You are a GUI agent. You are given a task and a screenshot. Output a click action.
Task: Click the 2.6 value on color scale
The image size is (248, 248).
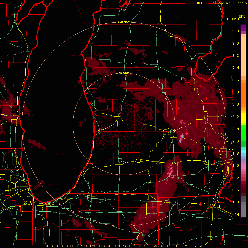pyautogui.click(x=236, y=141)
